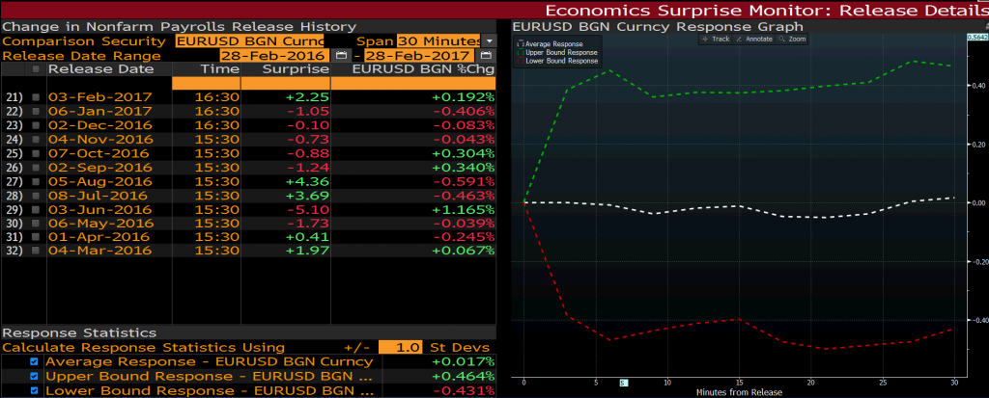Select the 04-Mar-2016 release date
The image size is (989, 398).
coord(100,251)
